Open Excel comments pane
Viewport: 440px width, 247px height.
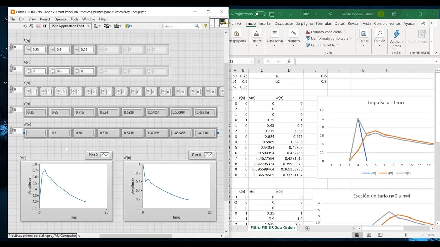click(433, 23)
